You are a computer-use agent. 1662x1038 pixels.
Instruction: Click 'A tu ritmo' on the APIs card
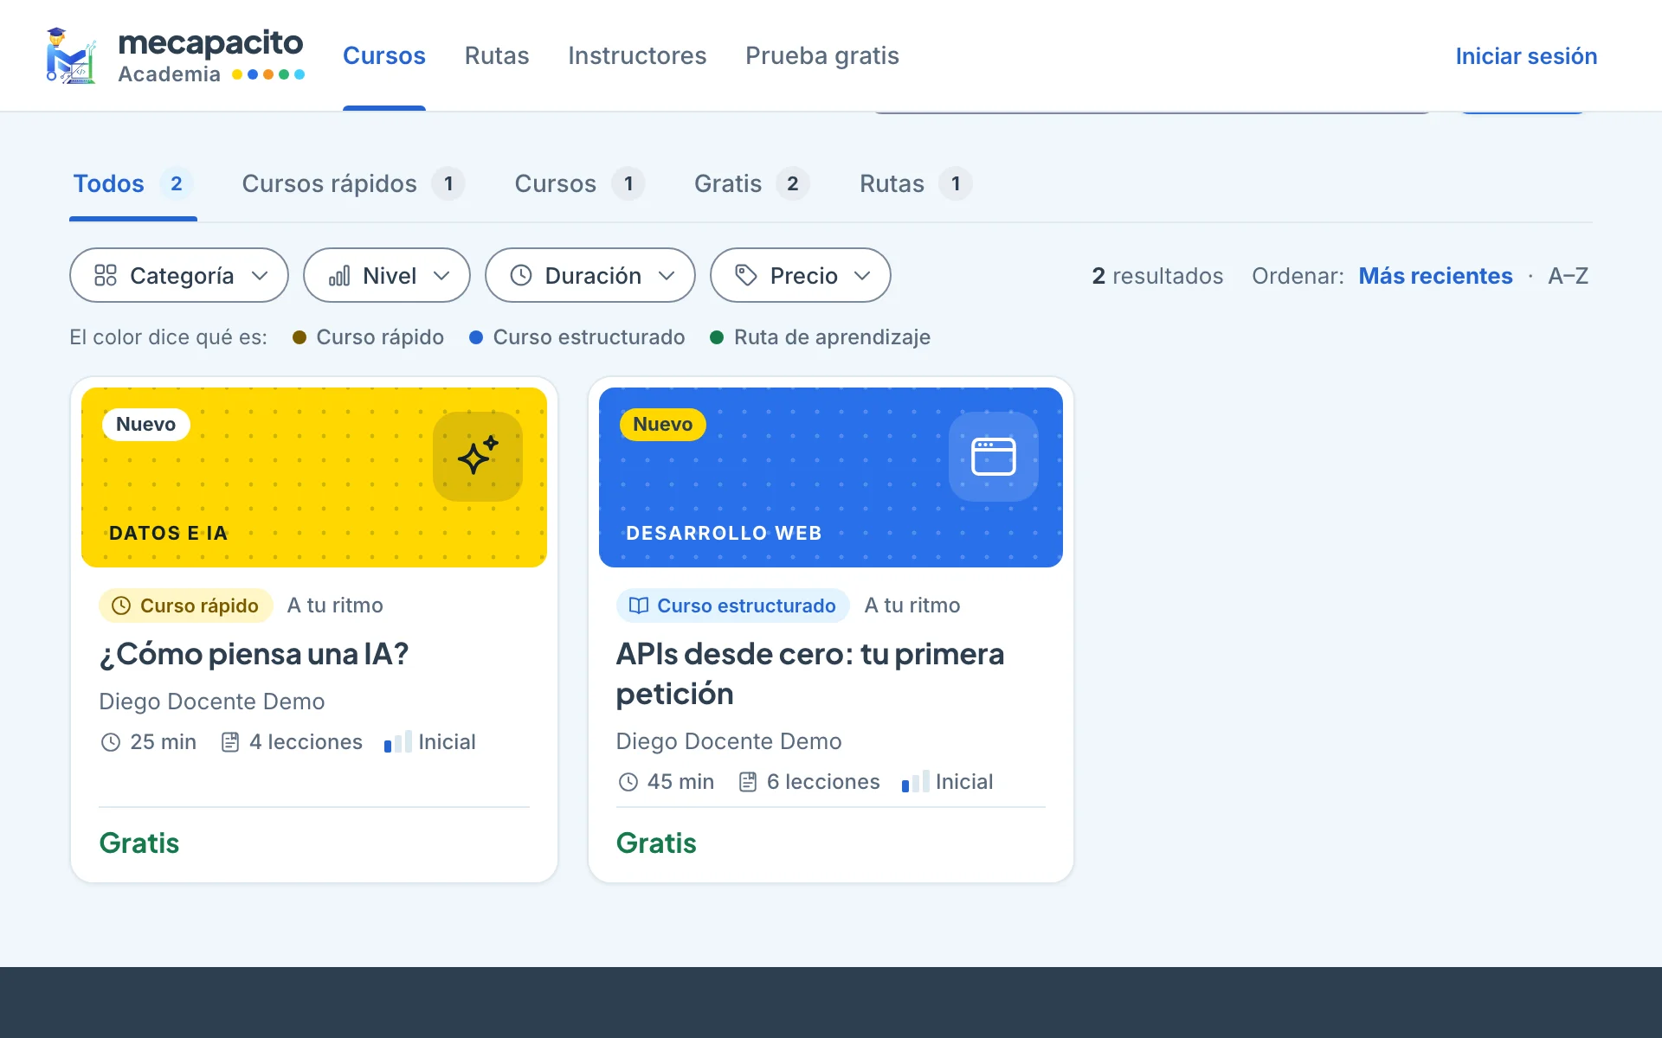coord(912,605)
